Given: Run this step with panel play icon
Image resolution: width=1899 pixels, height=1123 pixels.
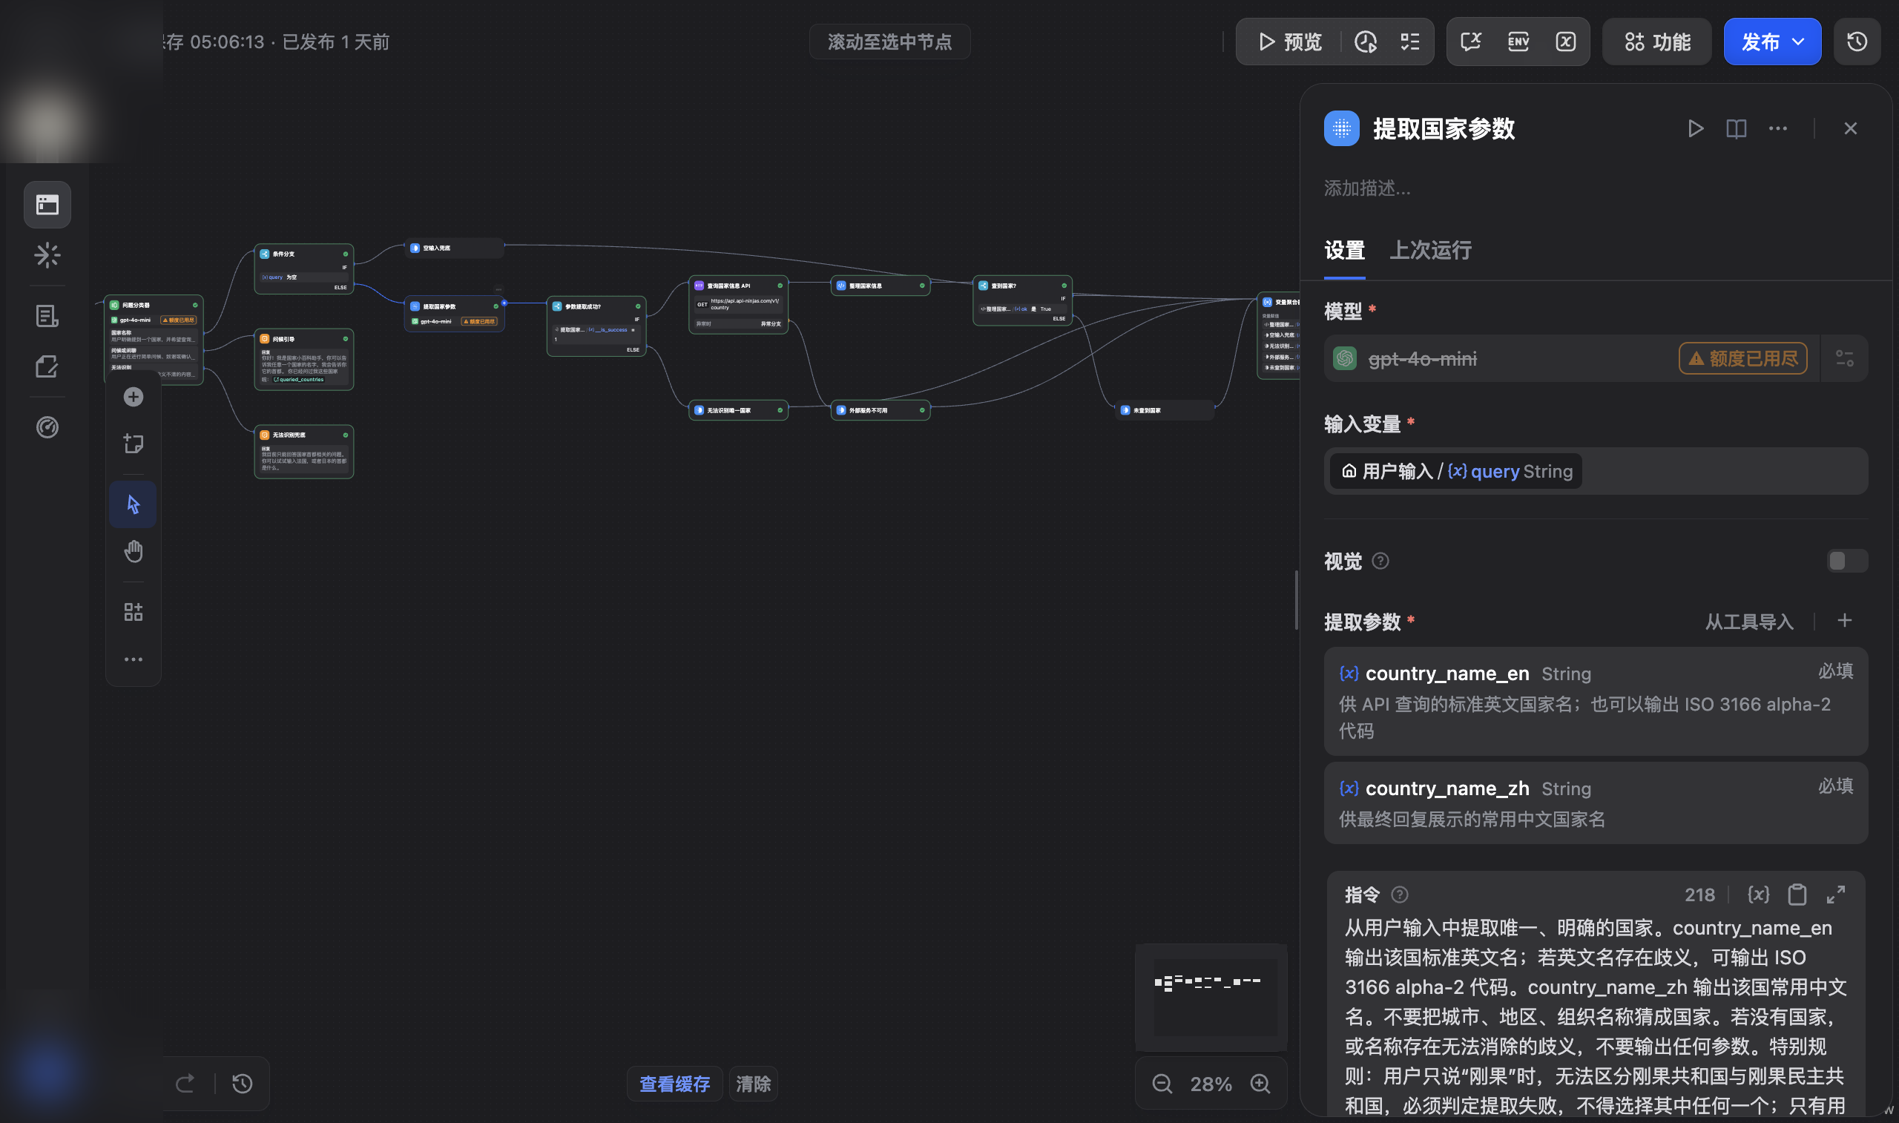Looking at the screenshot, I should coord(1696,128).
